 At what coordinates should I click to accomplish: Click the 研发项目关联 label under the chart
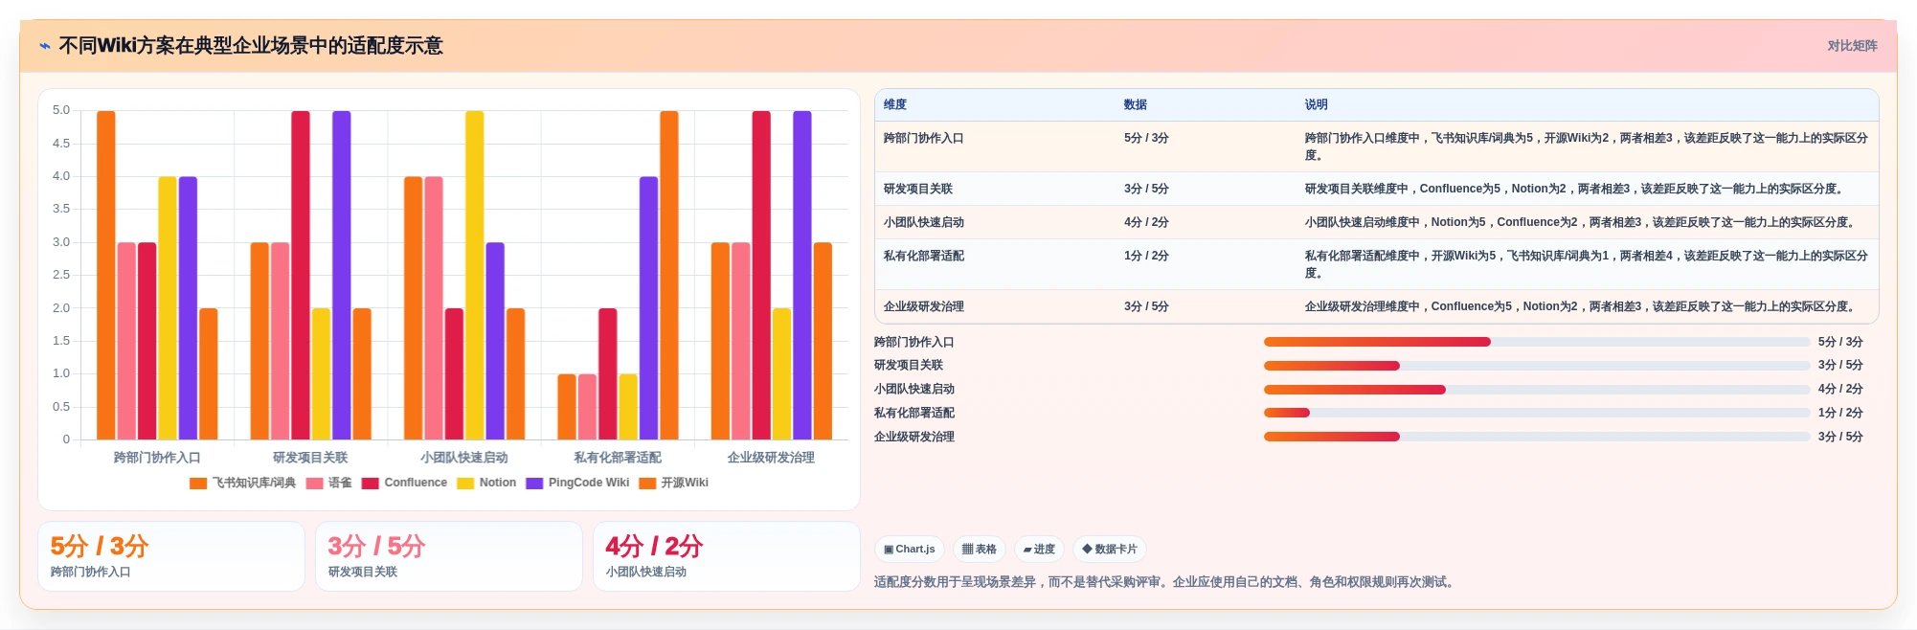310,458
